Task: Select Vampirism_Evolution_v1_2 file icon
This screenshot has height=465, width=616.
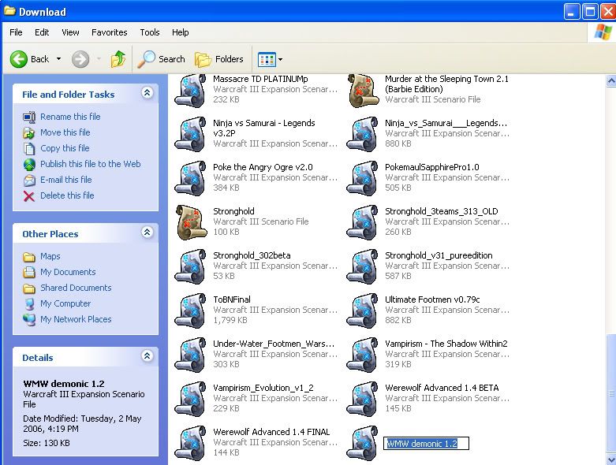Action: (191, 399)
